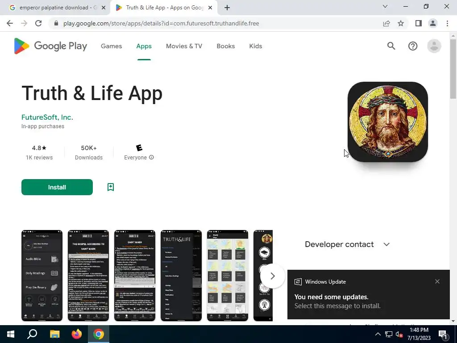Click the page vertical scrollbar
Image resolution: width=457 pixels, height=343 pixels.
(453, 69)
